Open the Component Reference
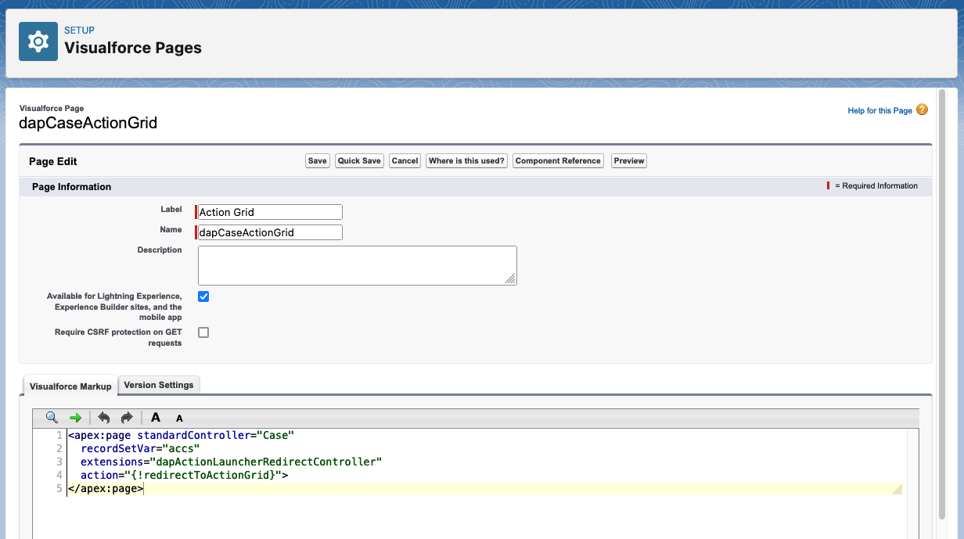The height and width of the screenshot is (539, 964). pos(559,161)
